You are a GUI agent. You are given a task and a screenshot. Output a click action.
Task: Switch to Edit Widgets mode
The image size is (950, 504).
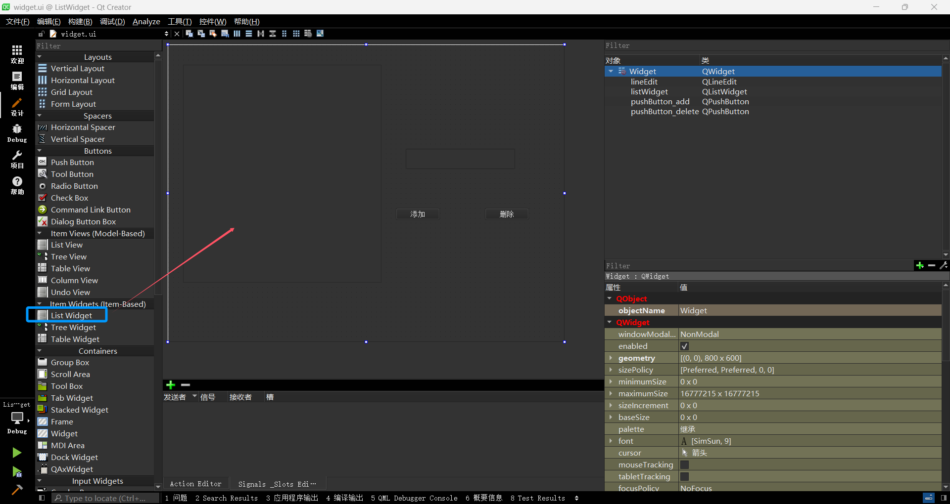pyautogui.click(x=190, y=34)
